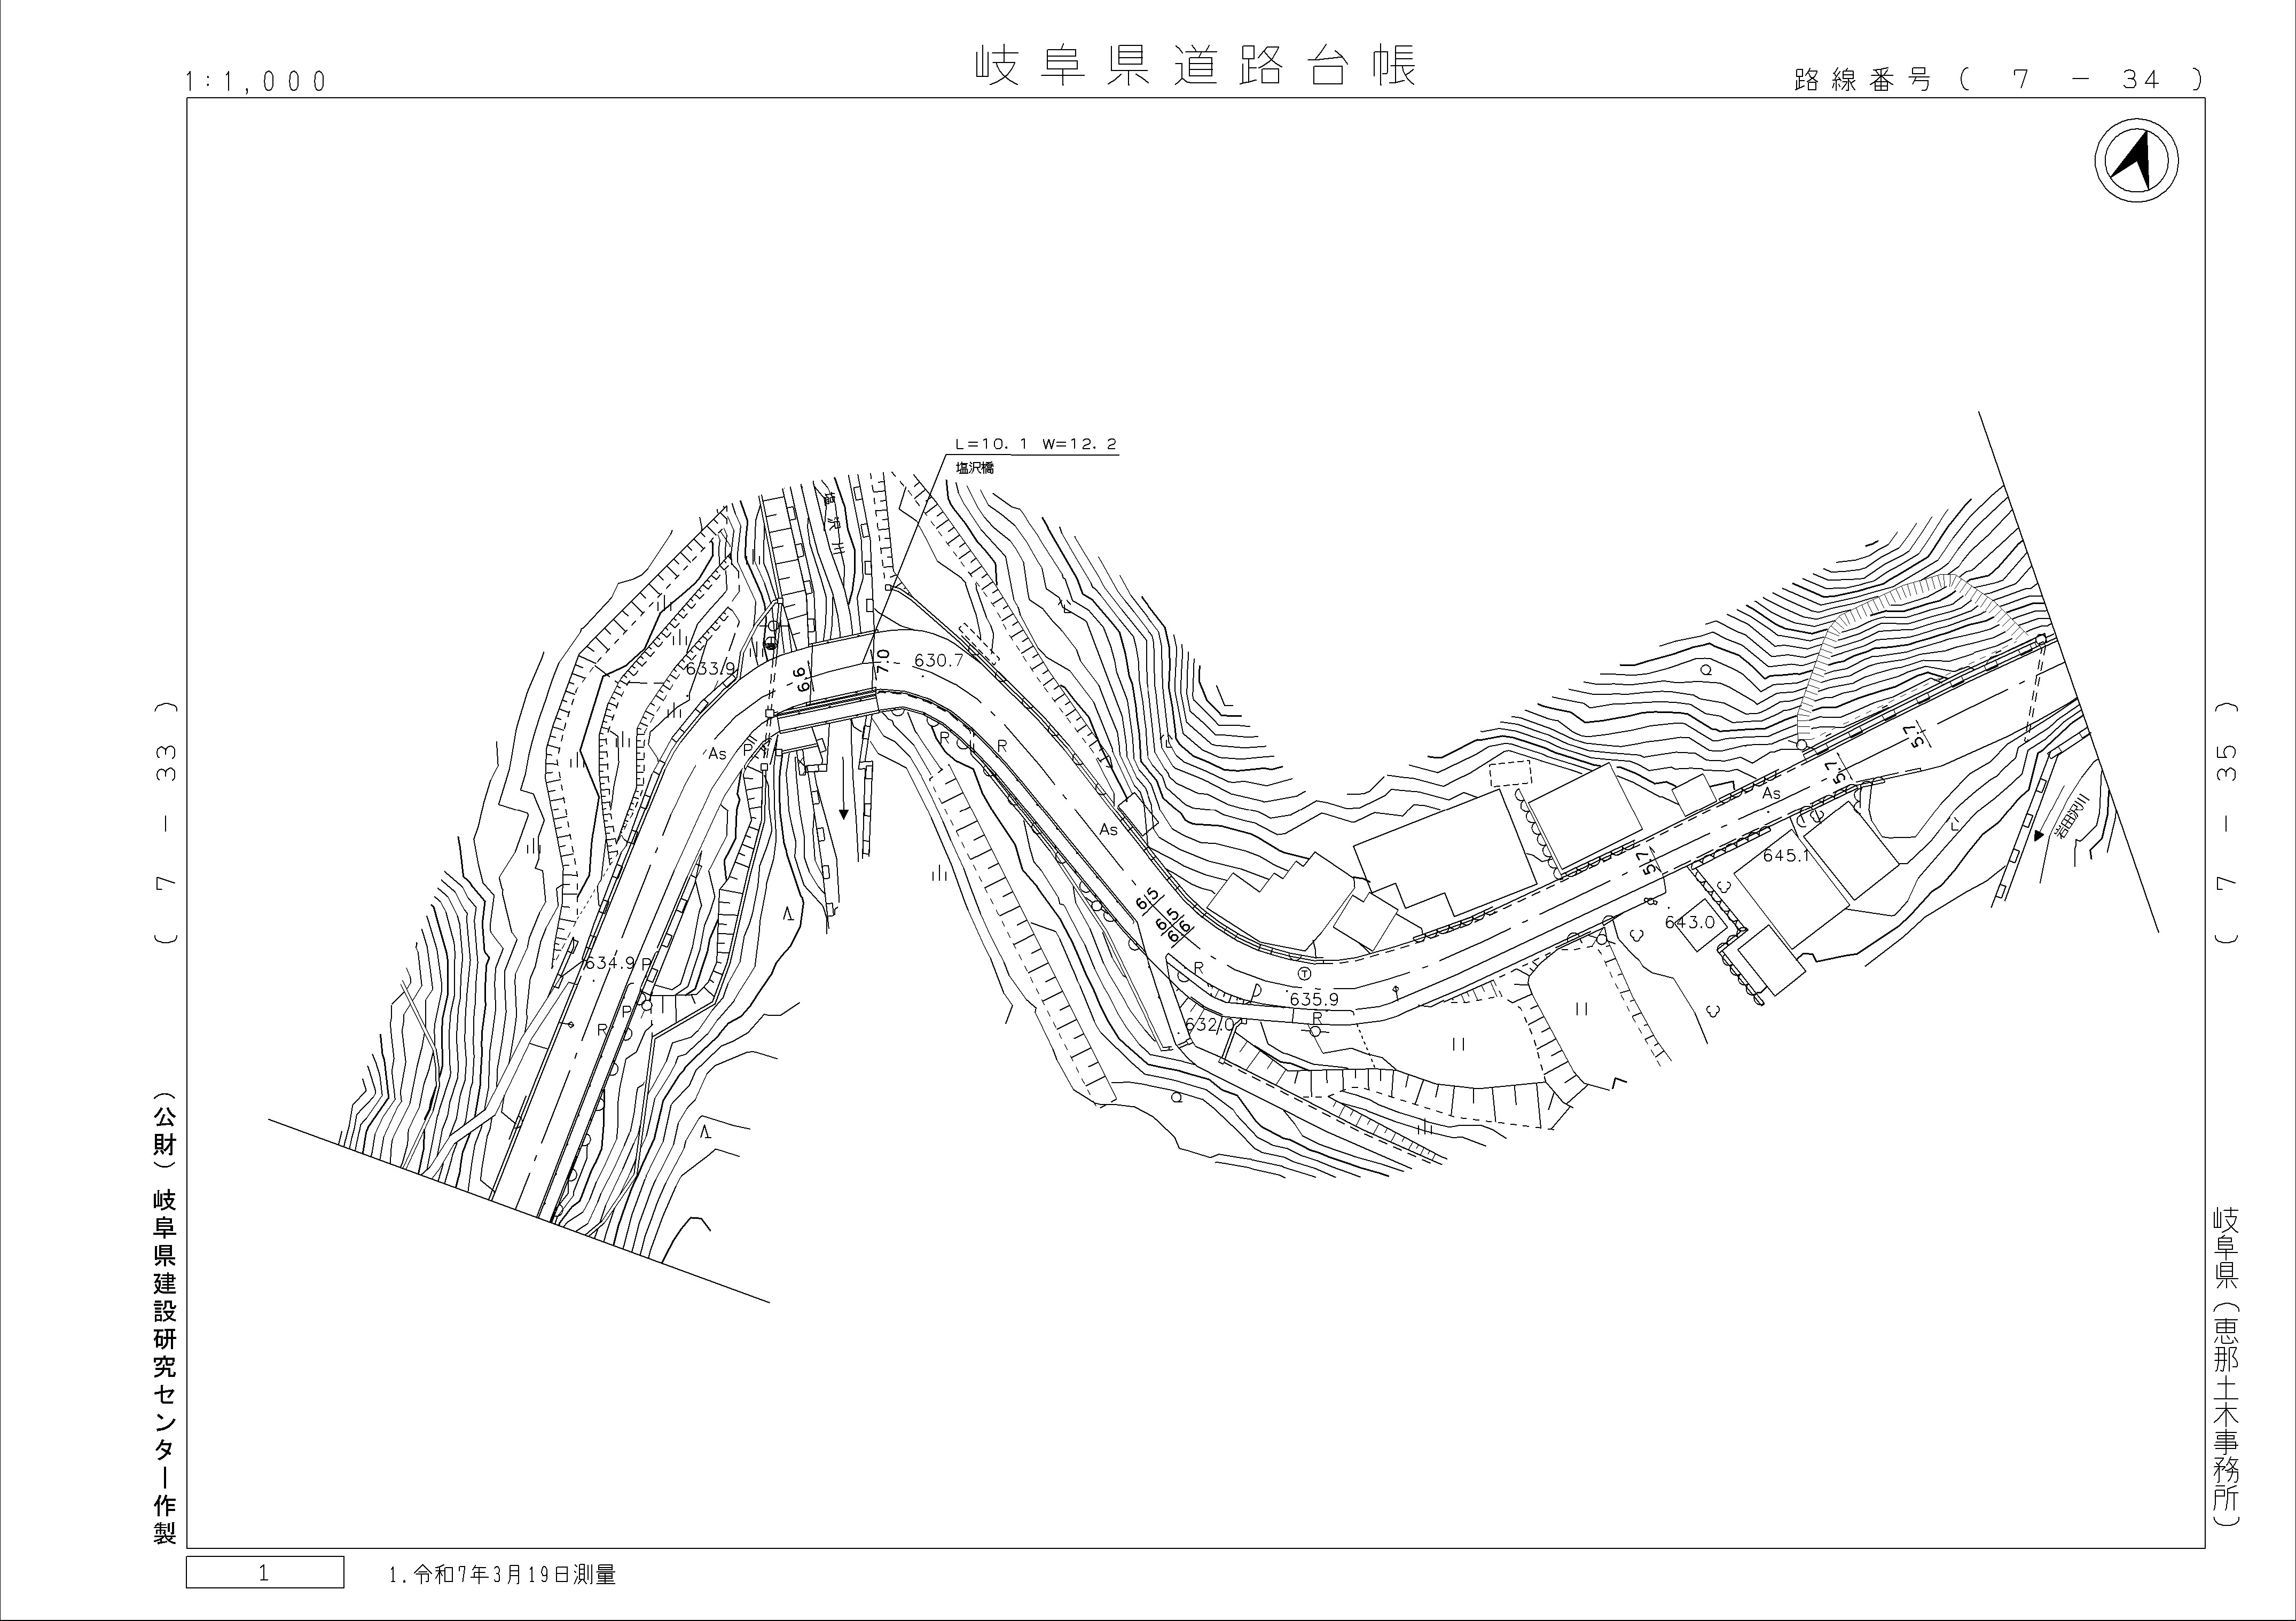Click the 630.7 elevation label

coord(938,661)
